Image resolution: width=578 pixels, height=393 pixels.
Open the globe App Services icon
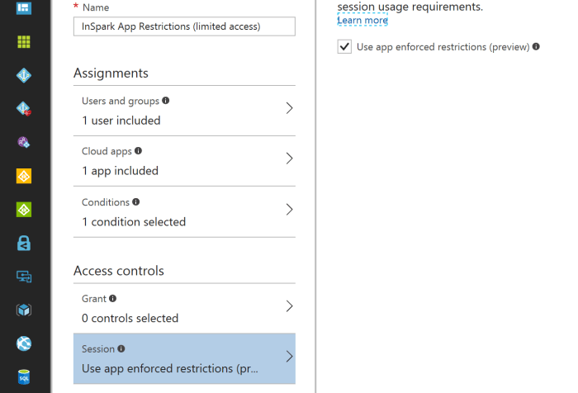(24, 343)
